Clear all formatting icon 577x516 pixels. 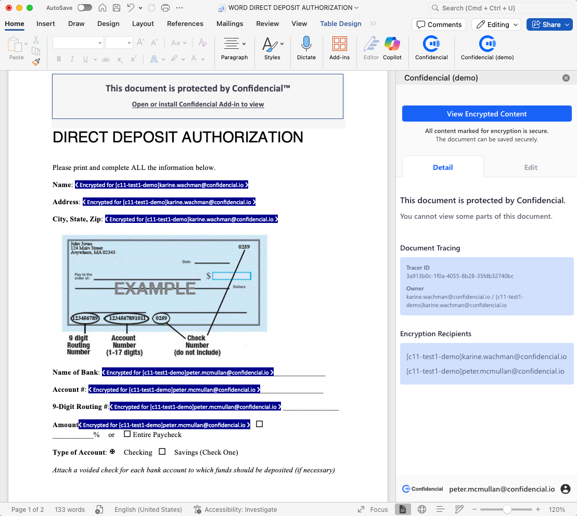(x=202, y=43)
